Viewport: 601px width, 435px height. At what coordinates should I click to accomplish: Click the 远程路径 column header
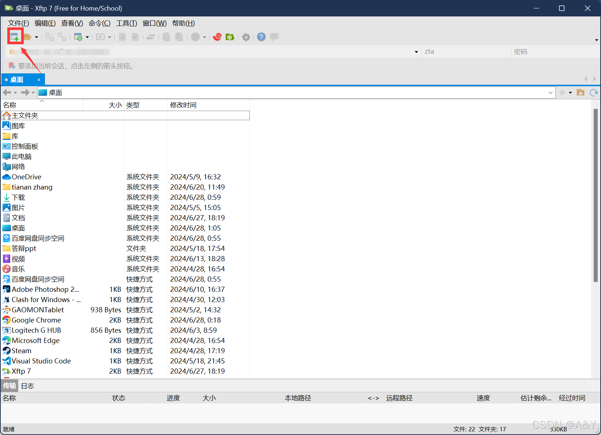click(x=429, y=398)
